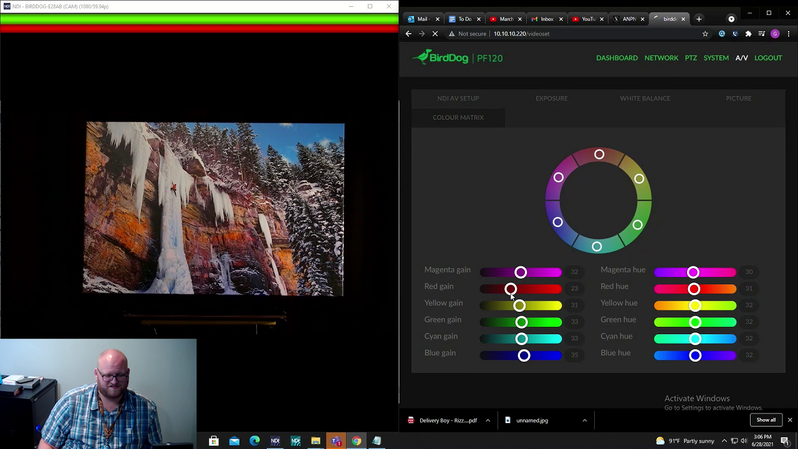Select the COLOUR MATRIX tab

[x=458, y=117]
